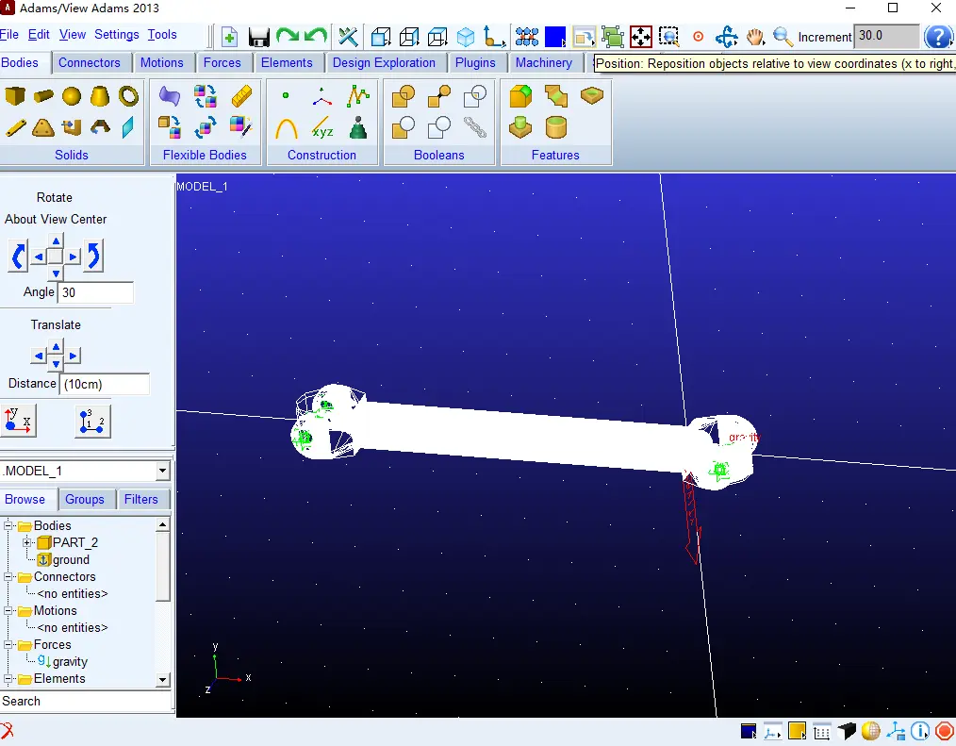956x746 pixels.
Task: Click the green Fillet feature icon
Action: (x=520, y=96)
